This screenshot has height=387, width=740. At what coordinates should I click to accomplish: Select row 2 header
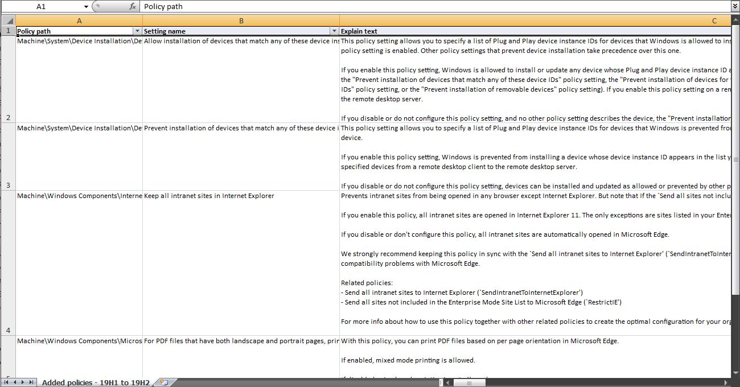pos(8,79)
